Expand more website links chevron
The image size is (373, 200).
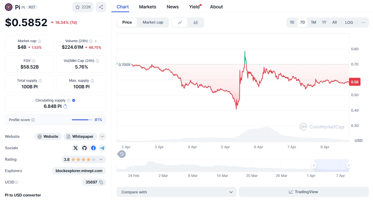102,137
